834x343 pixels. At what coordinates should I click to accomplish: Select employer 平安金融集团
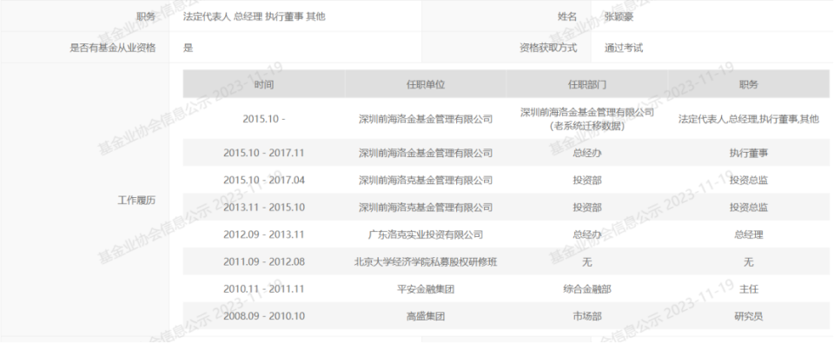click(x=426, y=289)
